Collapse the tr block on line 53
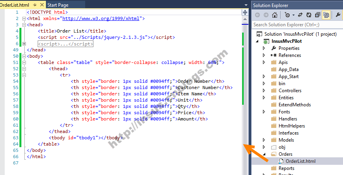The width and height of the screenshot is (343, 175). (x=24, y=75)
